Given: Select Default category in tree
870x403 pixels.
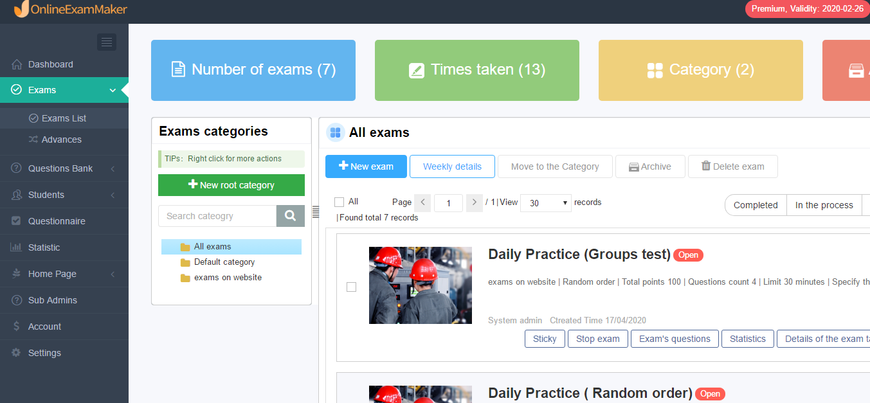Looking at the screenshot, I should 224,262.
